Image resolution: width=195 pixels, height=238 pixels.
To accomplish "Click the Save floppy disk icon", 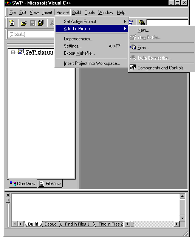I will click(x=32, y=23).
